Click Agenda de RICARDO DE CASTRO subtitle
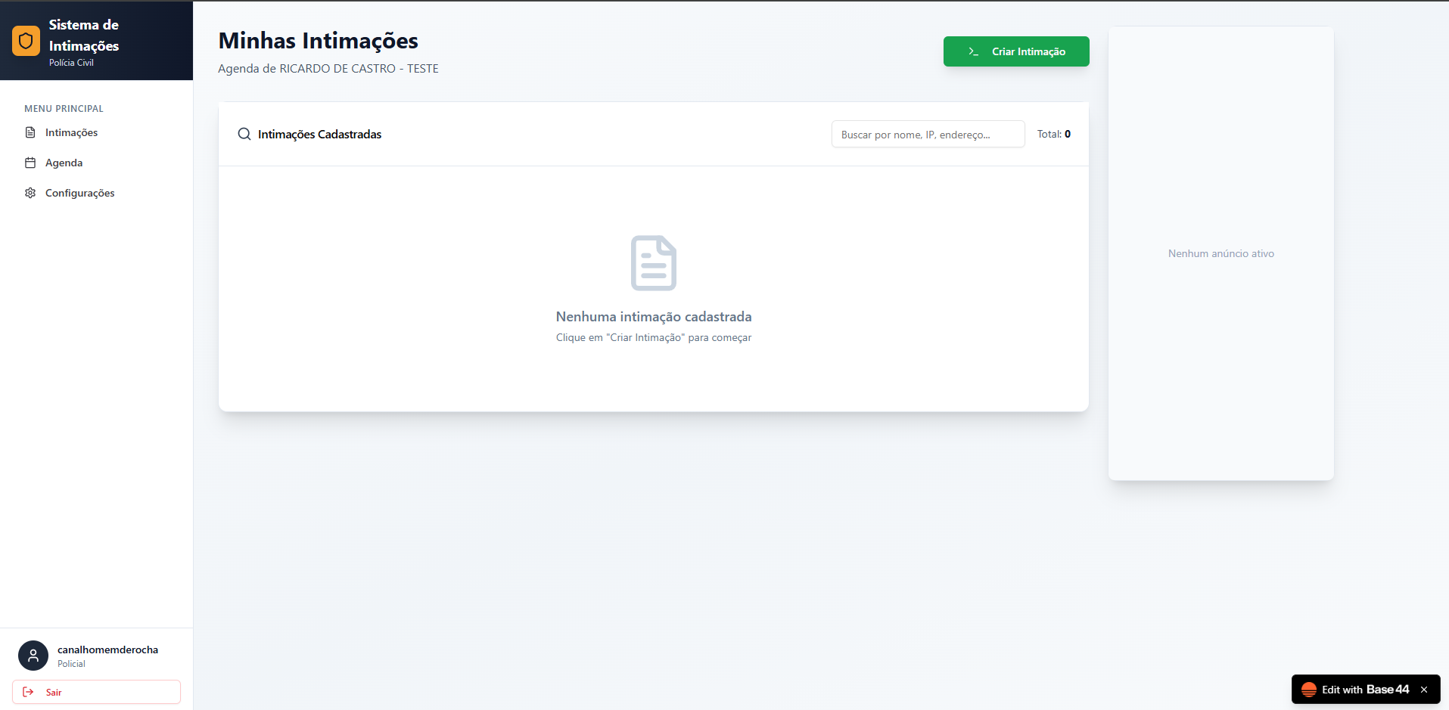This screenshot has height=710, width=1449. pyautogui.click(x=328, y=68)
